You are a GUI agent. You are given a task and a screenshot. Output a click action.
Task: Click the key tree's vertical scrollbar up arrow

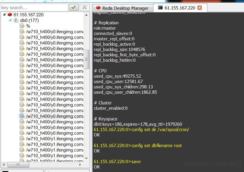point(86,15)
